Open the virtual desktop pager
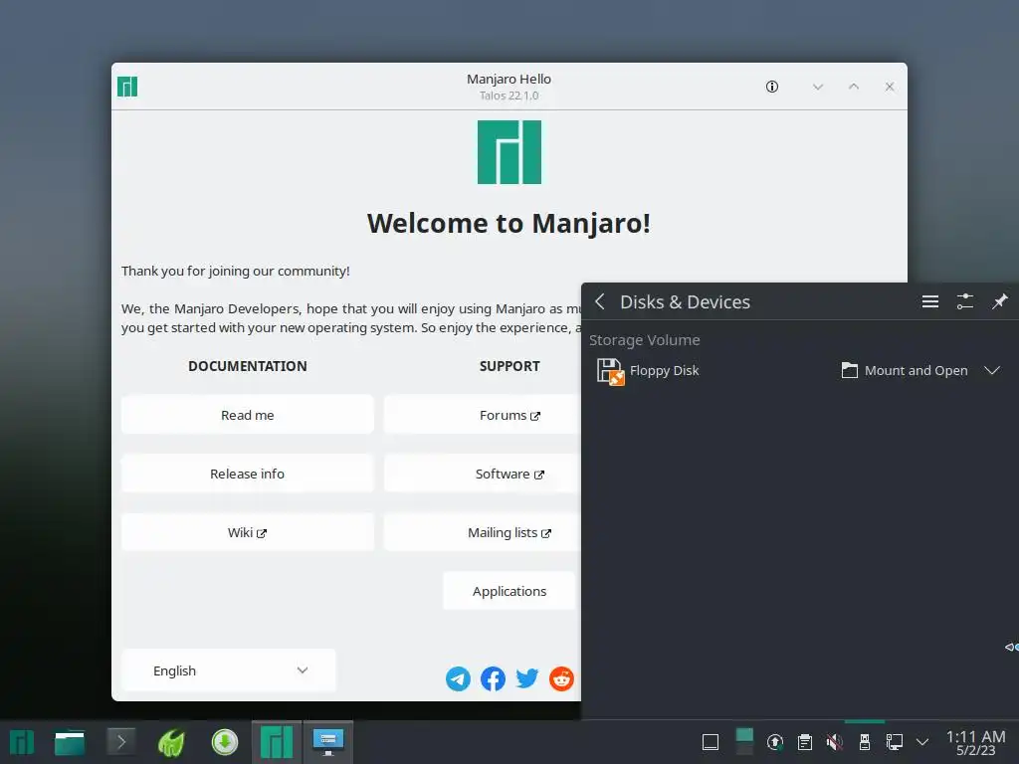1019x764 pixels. coord(744,742)
